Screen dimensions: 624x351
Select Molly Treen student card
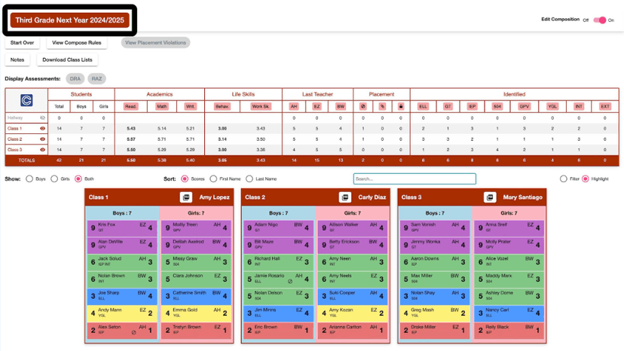196,228
